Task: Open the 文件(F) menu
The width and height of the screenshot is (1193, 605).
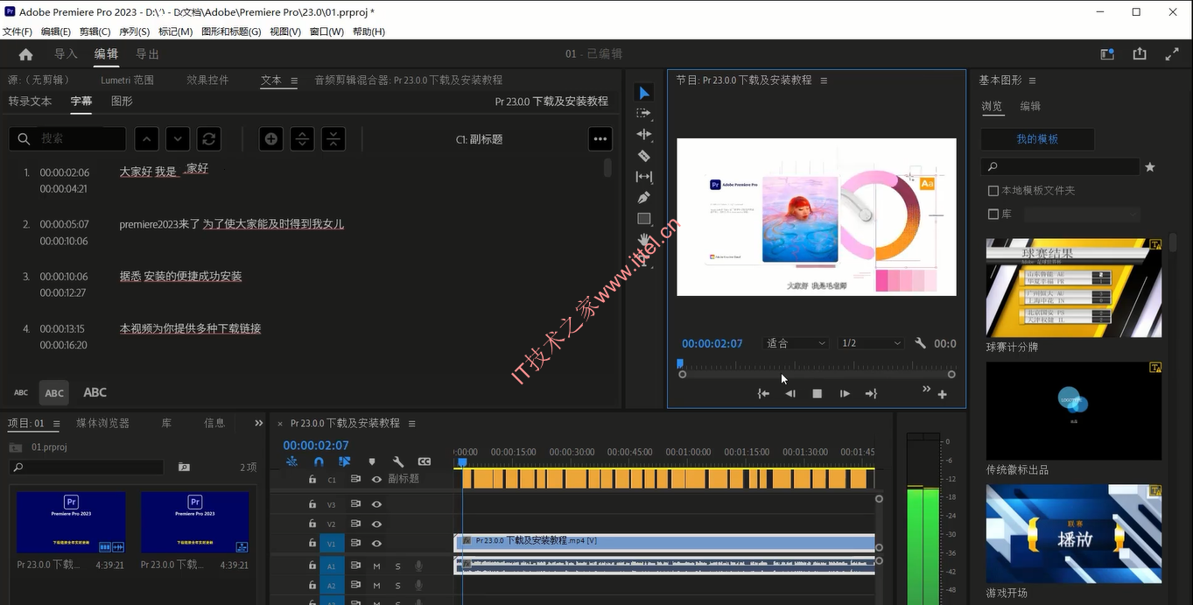Action: tap(18, 32)
